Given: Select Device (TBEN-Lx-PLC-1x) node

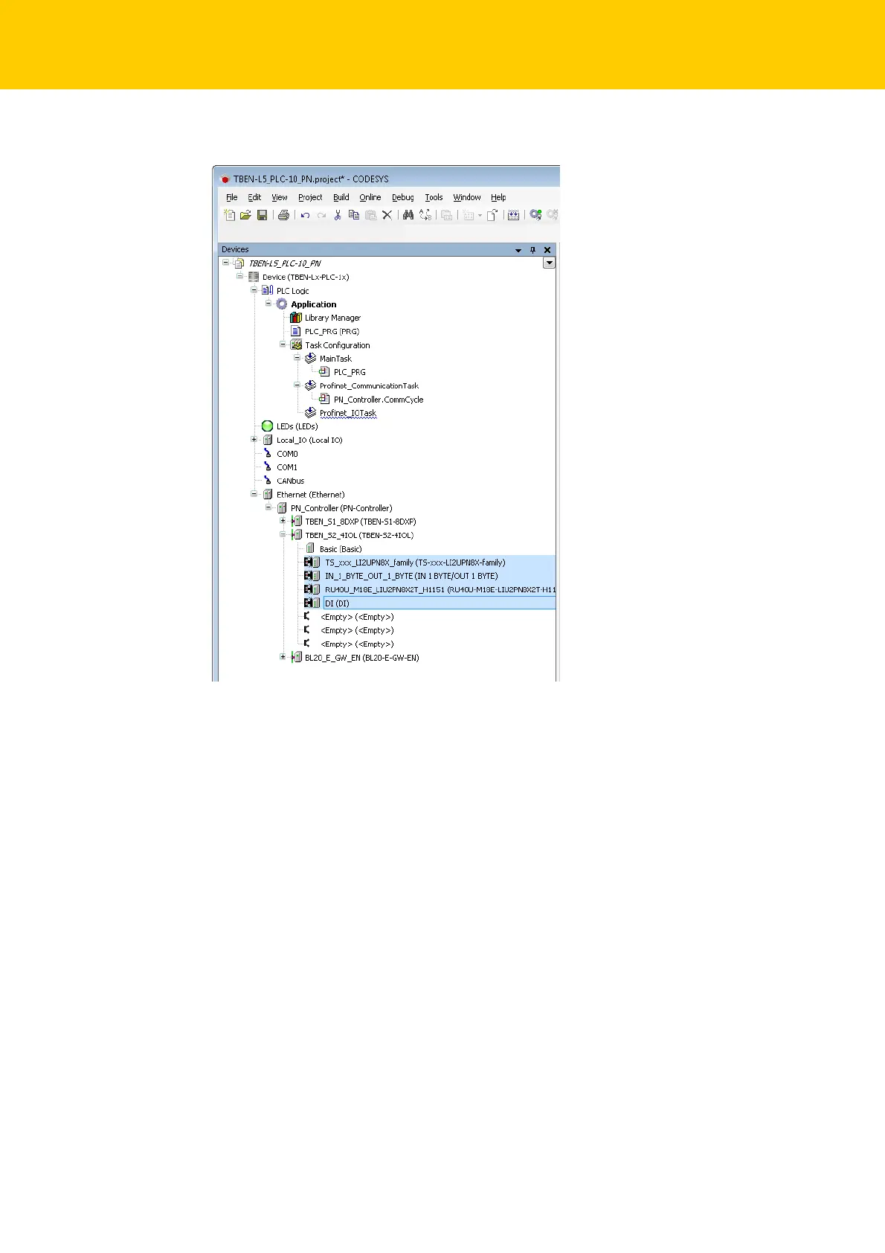Looking at the screenshot, I should [x=306, y=277].
